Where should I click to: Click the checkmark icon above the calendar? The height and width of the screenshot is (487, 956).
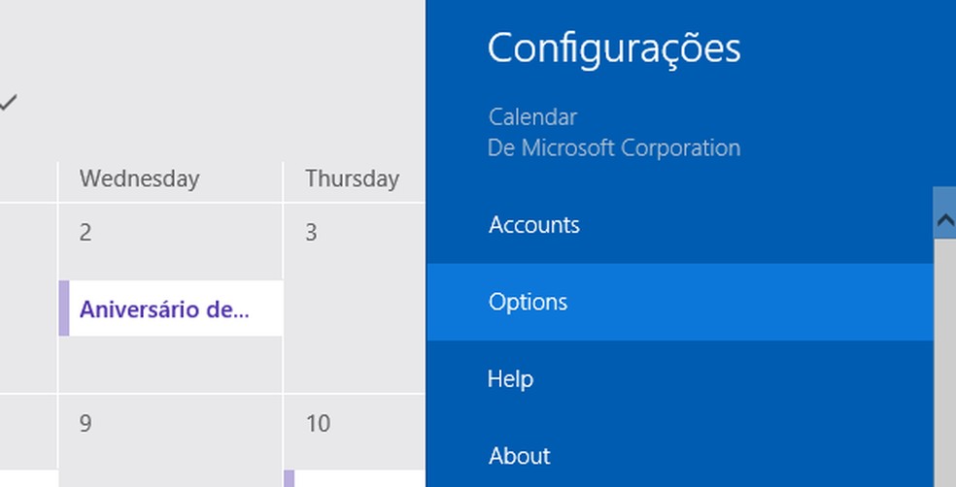[8, 102]
